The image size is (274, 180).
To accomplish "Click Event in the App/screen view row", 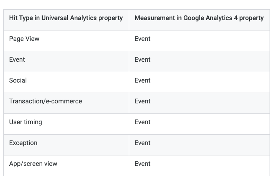I will [143, 164].
